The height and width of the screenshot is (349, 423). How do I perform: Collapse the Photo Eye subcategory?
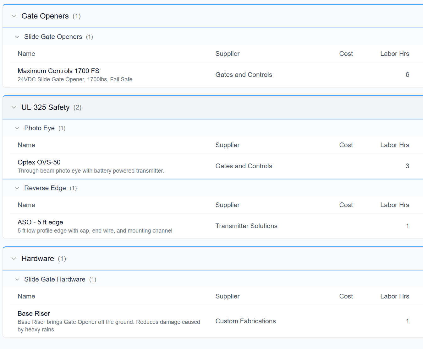point(17,128)
